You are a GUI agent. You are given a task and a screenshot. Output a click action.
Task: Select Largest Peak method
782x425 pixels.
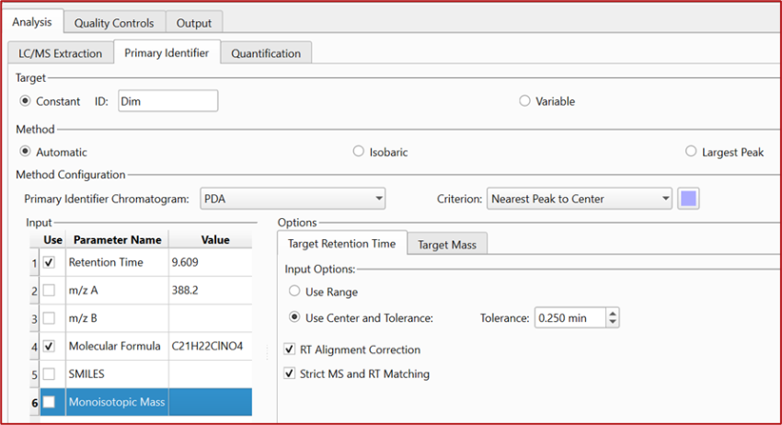pyautogui.click(x=692, y=152)
